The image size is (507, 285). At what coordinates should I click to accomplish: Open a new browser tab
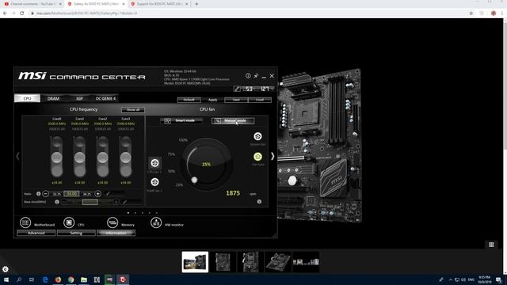(x=196, y=4)
